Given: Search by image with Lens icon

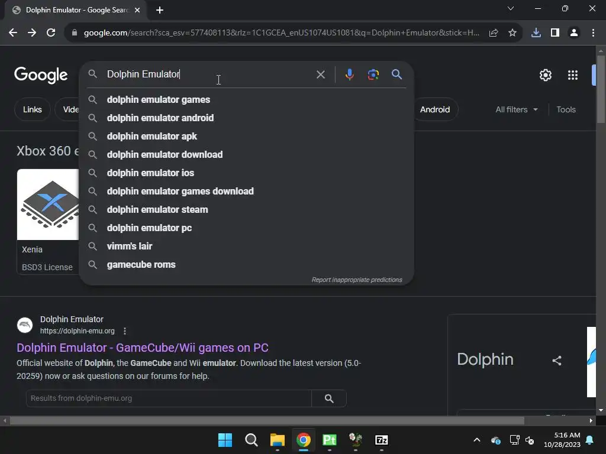Looking at the screenshot, I should (x=373, y=74).
